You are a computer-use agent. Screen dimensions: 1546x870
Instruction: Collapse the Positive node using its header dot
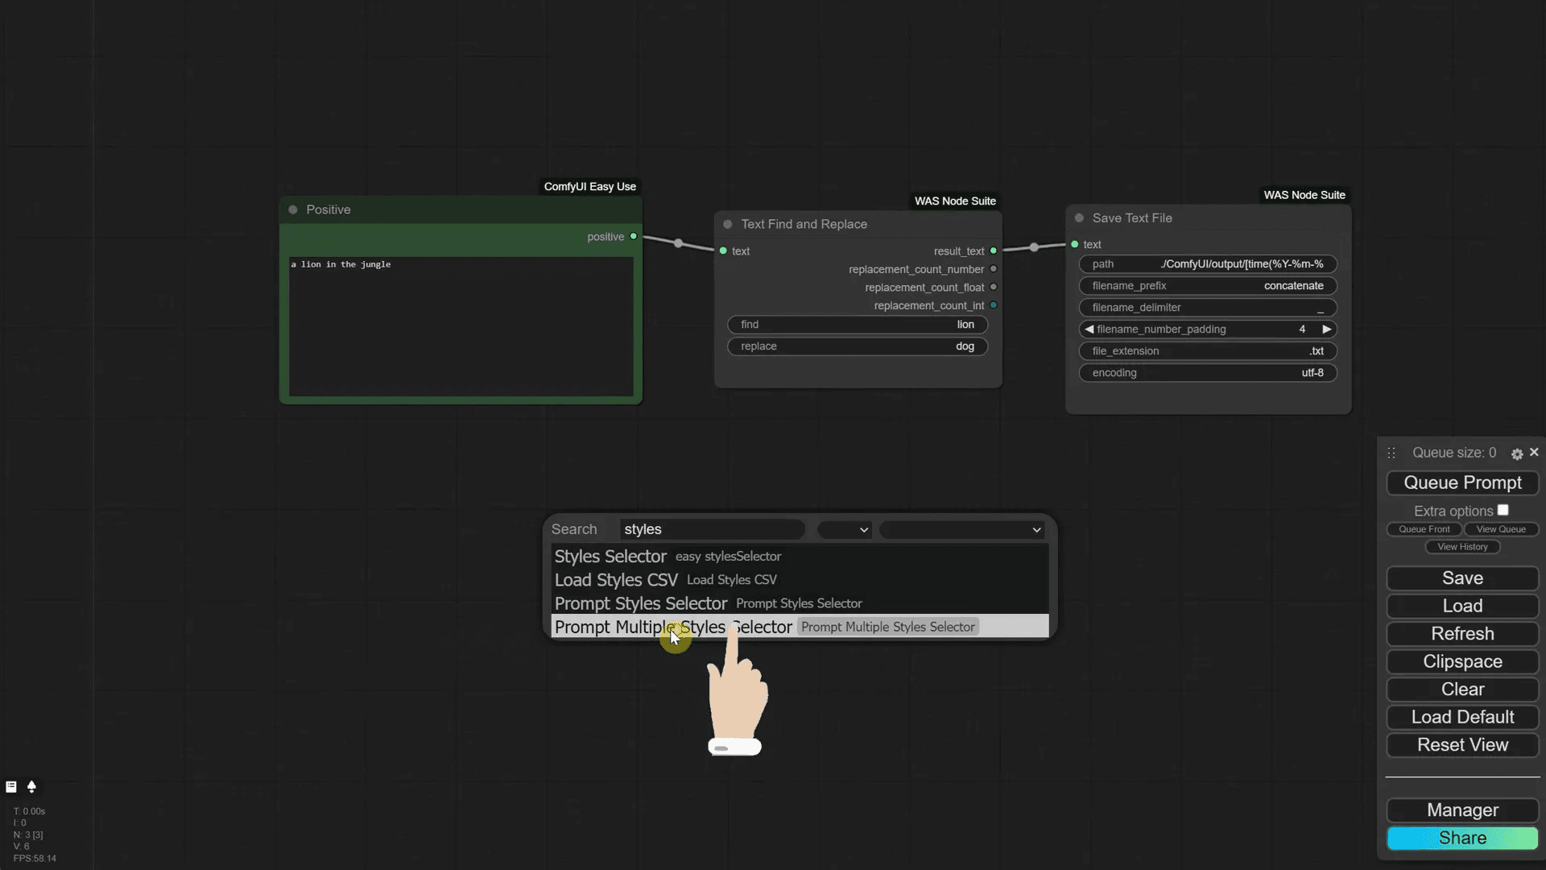292,209
